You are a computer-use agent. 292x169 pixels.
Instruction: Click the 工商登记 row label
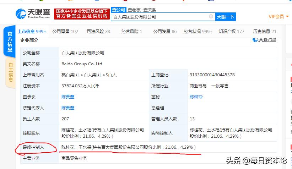tap(160, 75)
